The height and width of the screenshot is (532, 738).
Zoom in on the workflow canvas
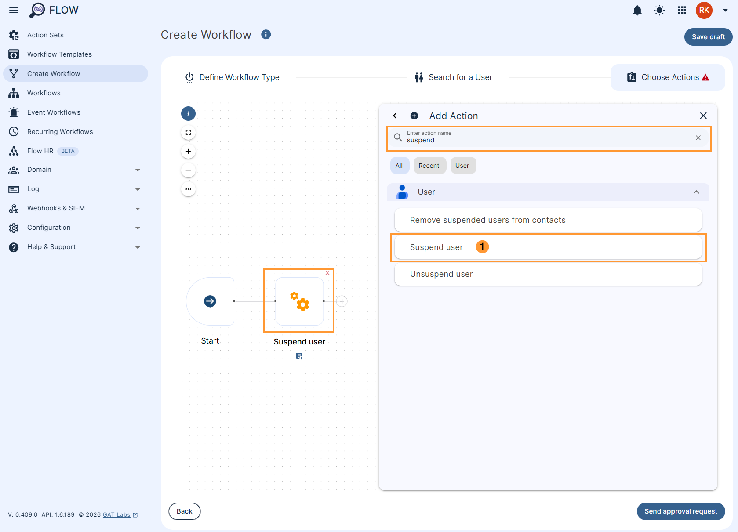(188, 151)
